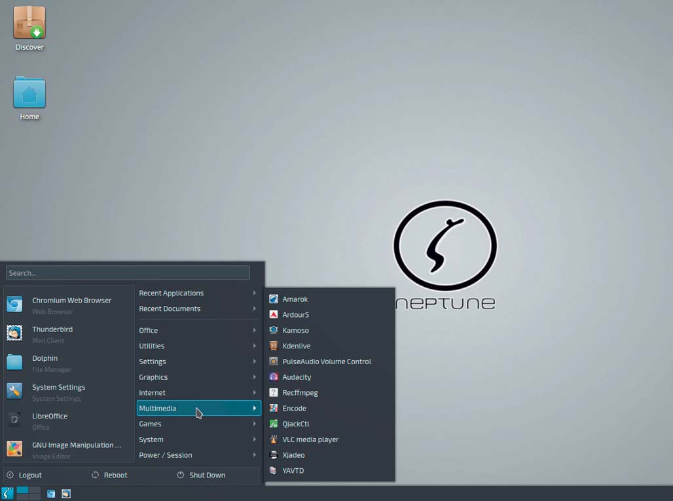Click the Shut Down button
The width and height of the screenshot is (673, 501).
point(201,475)
